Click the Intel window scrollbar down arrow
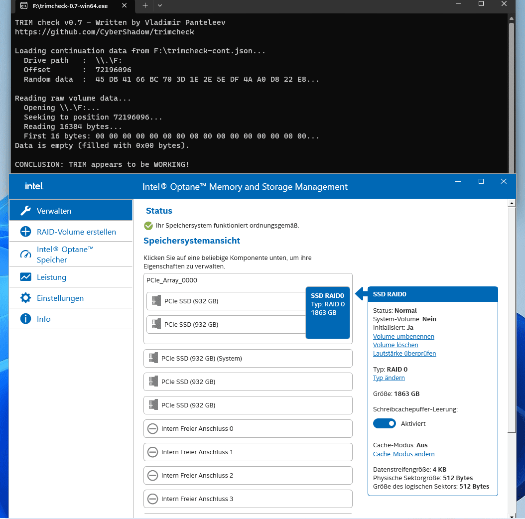The height and width of the screenshot is (519, 525). (511, 516)
